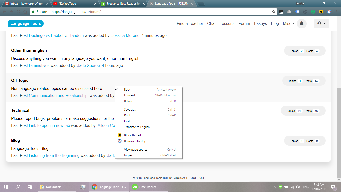Open the Duolingo vs Babbel vs Tandem post
The width and height of the screenshot is (341, 192).
pos(56,35)
